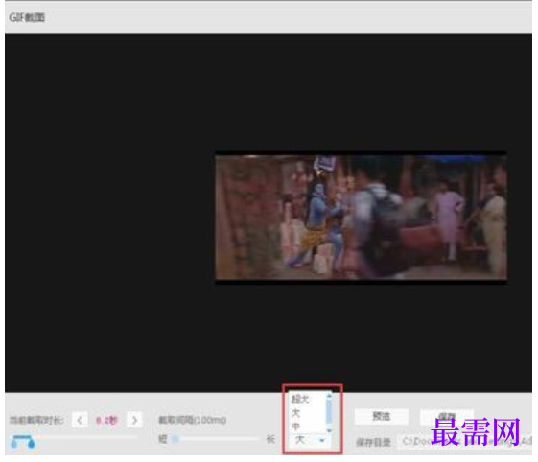This screenshot has width=538, height=462.
Task: Click the size list scroll up arrow
Action: pyautogui.click(x=329, y=396)
